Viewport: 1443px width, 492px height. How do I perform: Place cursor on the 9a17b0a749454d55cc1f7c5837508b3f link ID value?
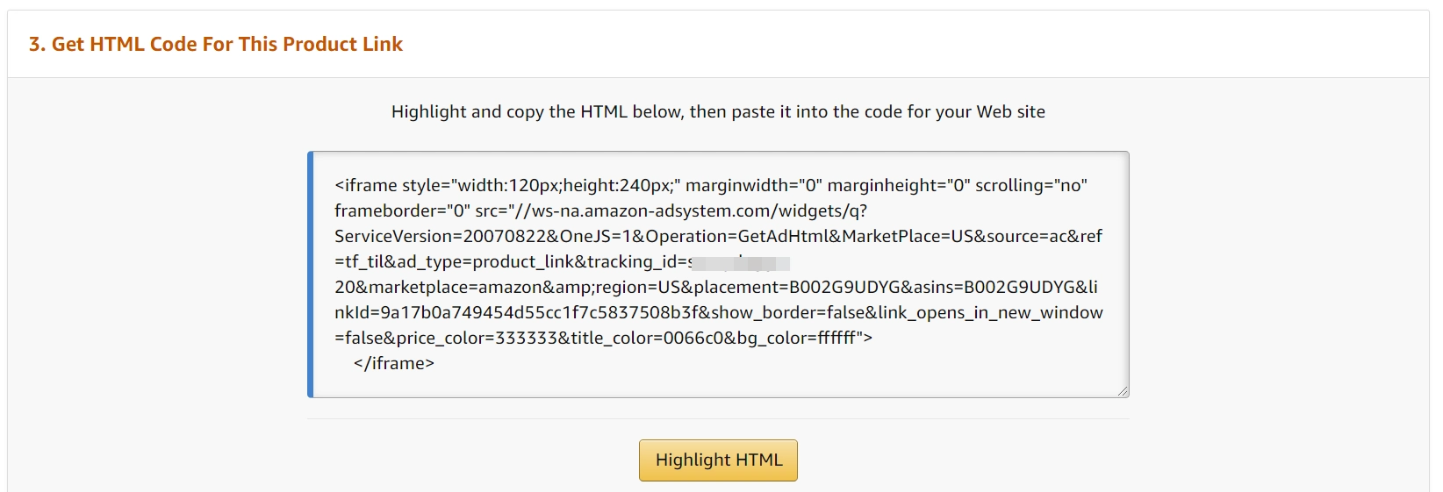point(540,313)
